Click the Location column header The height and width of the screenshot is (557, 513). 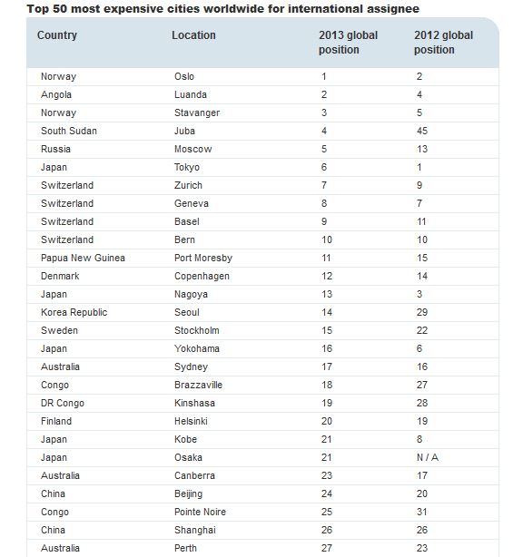point(193,35)
